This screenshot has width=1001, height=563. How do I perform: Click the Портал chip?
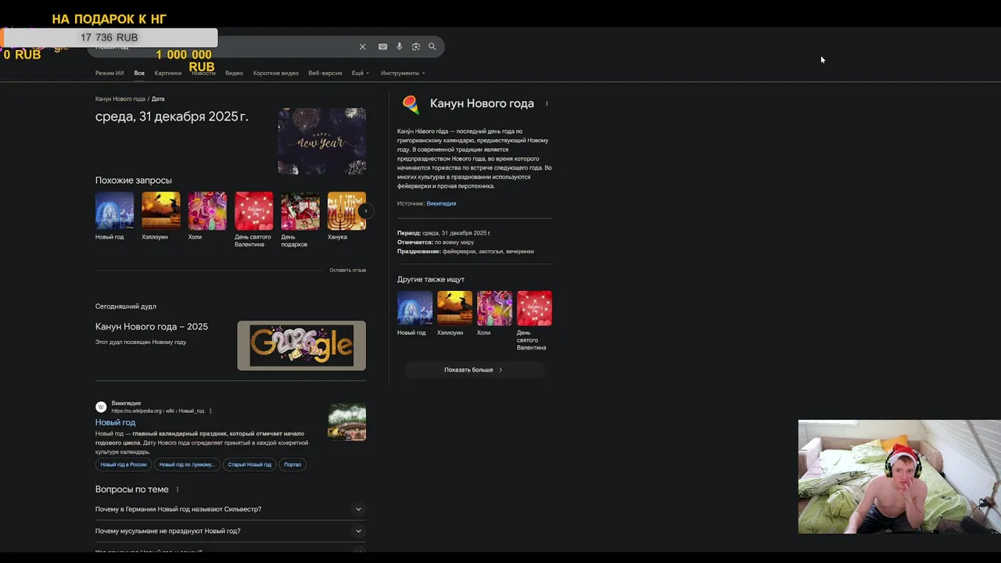(x=292, y=464)
